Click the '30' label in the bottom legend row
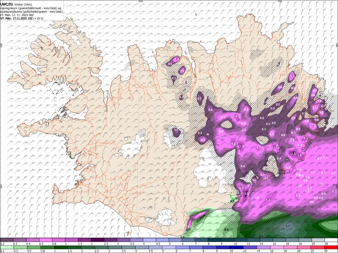This screenshot has height=253, width=338. (326, 251)
